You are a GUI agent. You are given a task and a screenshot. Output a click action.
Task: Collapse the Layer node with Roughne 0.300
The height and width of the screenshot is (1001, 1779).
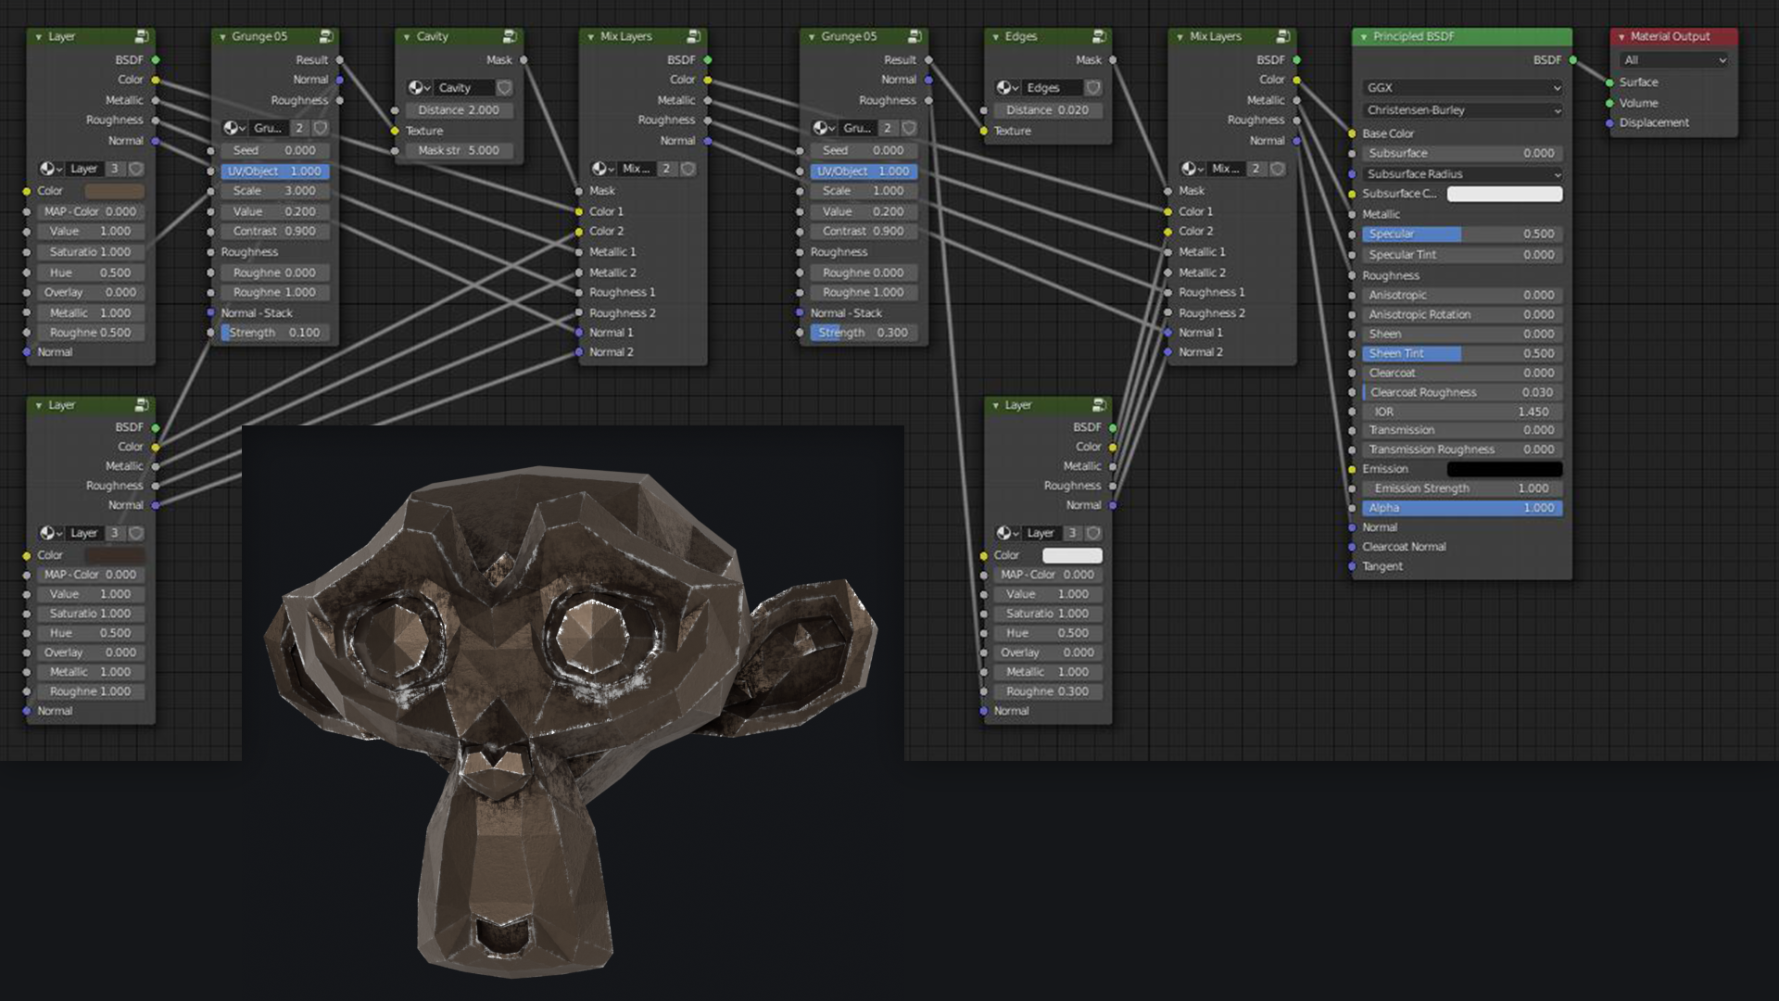coord(996,406)
